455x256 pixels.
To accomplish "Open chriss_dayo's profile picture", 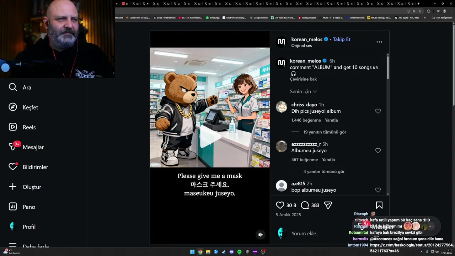I will point(282,107).
